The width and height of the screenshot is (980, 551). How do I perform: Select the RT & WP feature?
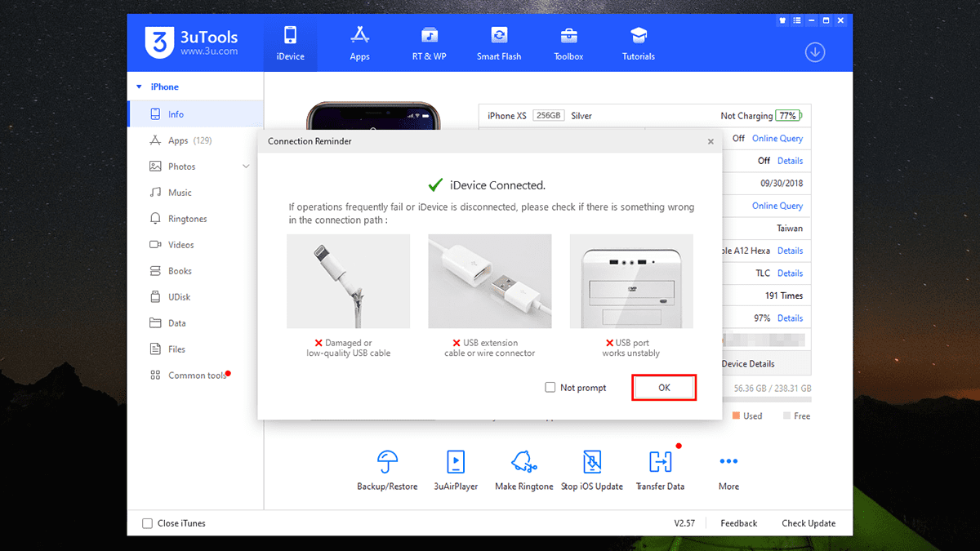(x=429, y=42)
